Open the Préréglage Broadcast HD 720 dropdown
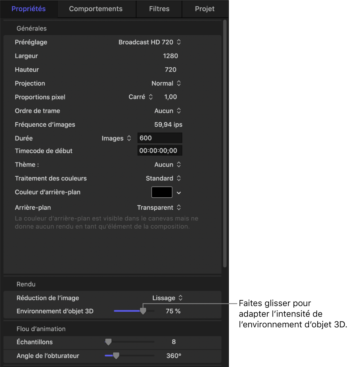Image resolution: width=358 pixels, height=367 pixels. pyautogui.click(x=150, y=42)
